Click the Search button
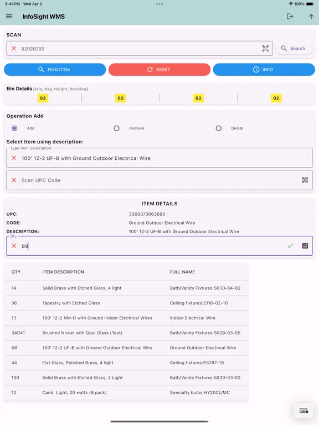The image size is (319, 425). click(294, 49)
